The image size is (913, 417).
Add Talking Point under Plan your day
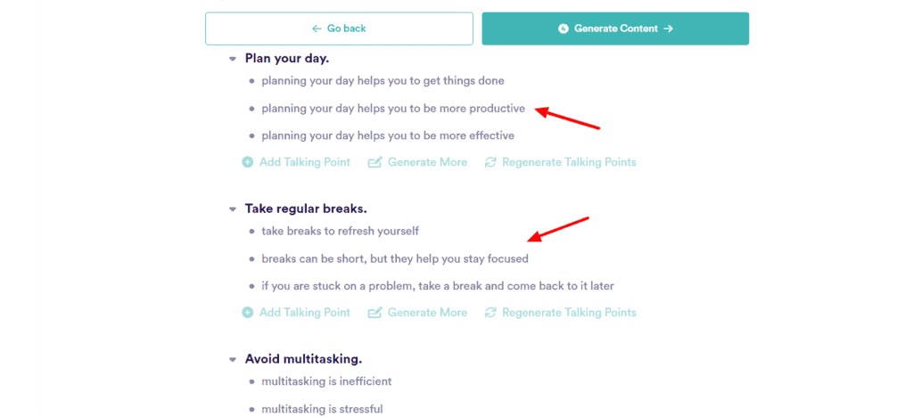304,162
